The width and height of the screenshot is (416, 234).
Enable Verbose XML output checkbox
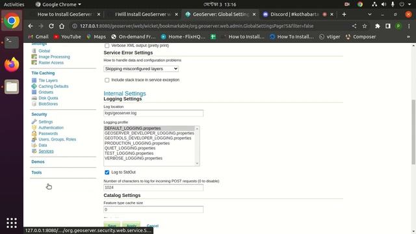107,45
